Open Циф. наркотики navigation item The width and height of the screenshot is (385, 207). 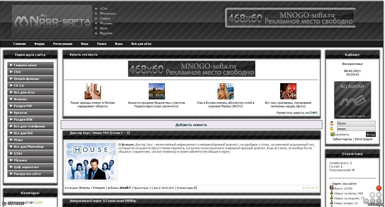click(x=30, y=167)
